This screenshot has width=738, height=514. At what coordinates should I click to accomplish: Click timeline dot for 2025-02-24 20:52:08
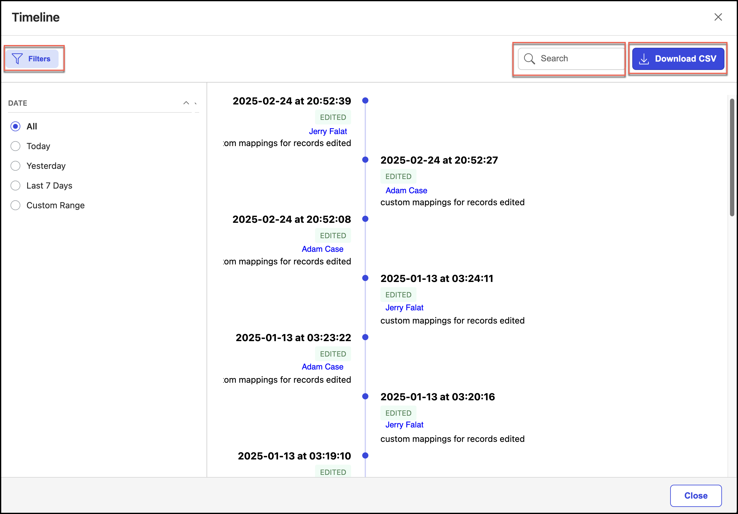click(365, 219)
